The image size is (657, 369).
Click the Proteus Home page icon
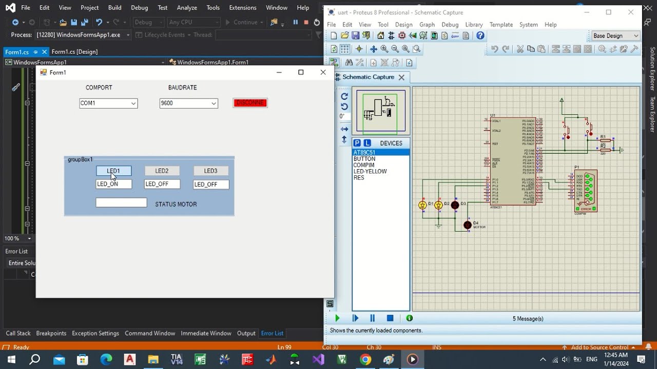tap(380, 35)
